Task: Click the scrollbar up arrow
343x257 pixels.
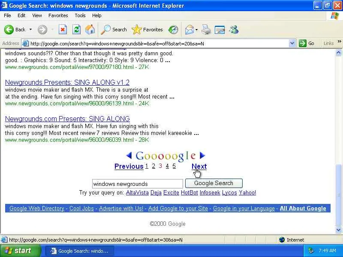Action: (x=338, y=52)
